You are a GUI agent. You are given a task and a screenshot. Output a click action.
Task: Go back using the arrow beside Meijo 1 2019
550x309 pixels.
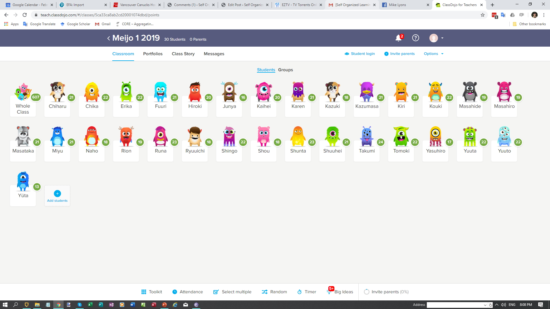[109, 38]
